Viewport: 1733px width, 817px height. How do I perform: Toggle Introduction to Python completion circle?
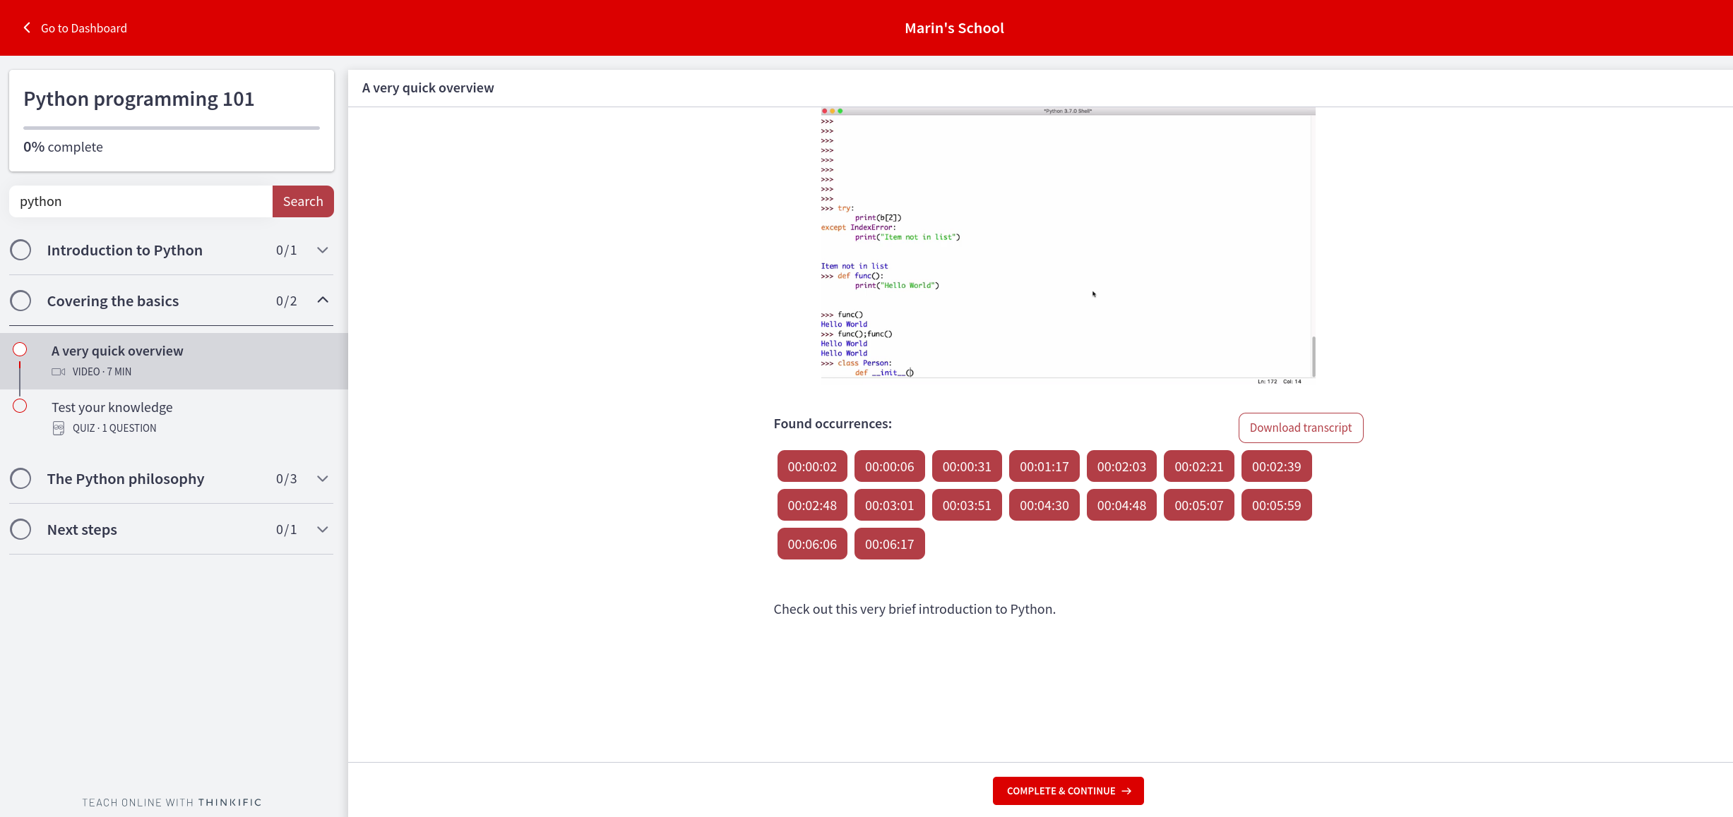coord(20,250)
